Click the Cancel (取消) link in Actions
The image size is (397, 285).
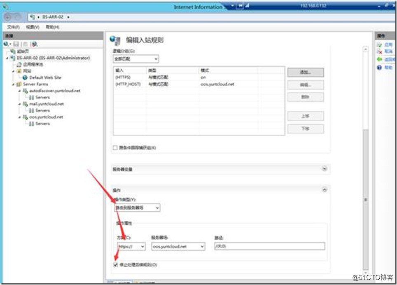pyautogui.click(x=388, y=51)
